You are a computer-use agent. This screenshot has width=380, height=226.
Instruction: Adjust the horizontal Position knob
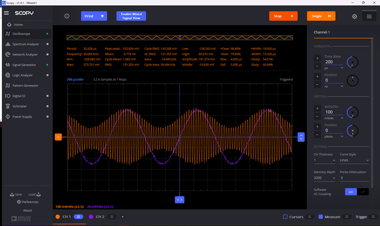(353, 81)
